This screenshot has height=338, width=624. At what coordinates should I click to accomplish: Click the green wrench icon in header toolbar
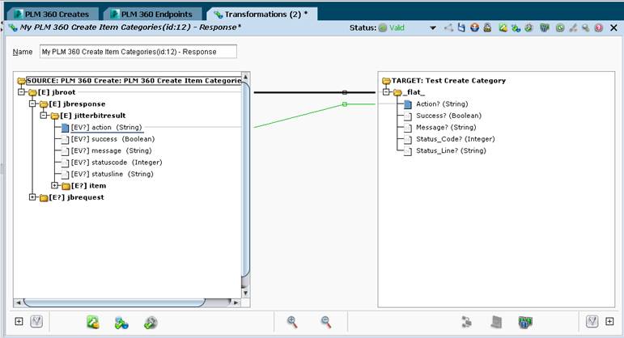pyautogui.click(x=528, y=27)
